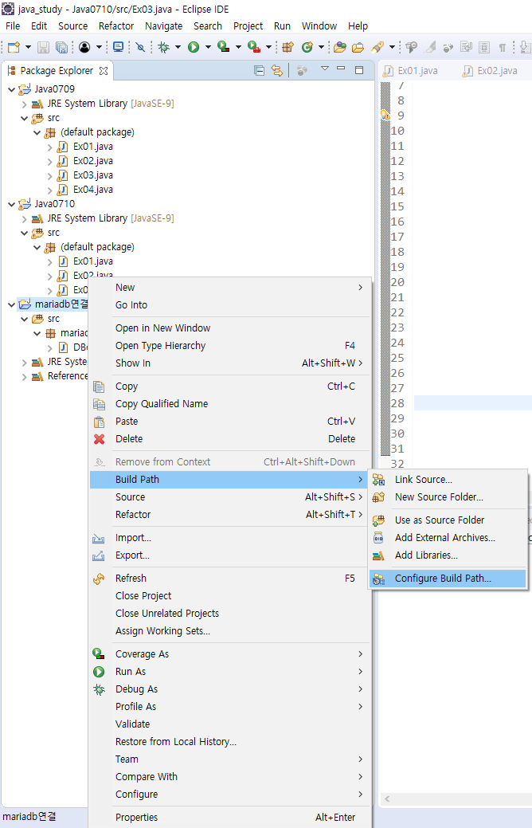This screenshot has height=828, width=532.
Task: Choose Add Libraries from submenu
Action: tap(448, 555)
